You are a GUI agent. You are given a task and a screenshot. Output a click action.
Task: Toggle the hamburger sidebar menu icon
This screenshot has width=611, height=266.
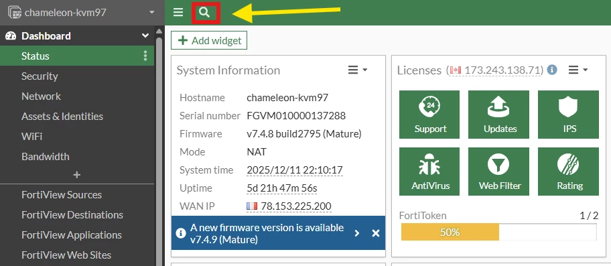pyautogui.click(x=178, y=13)
